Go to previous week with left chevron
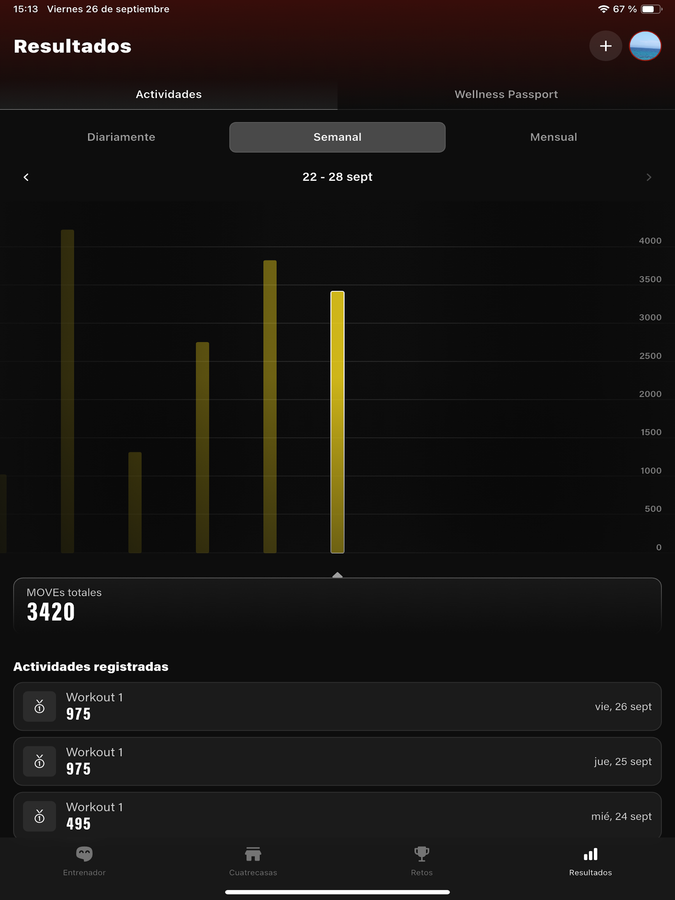This screenshot has width=675, height=900. click(26, 177)
